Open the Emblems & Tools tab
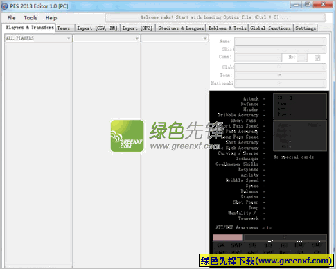The width and height of the screenshot is (336, 269). [x=227, y=28]
